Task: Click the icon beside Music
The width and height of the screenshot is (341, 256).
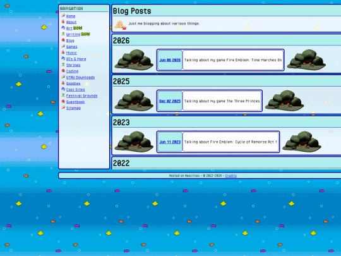Action: 63,52
